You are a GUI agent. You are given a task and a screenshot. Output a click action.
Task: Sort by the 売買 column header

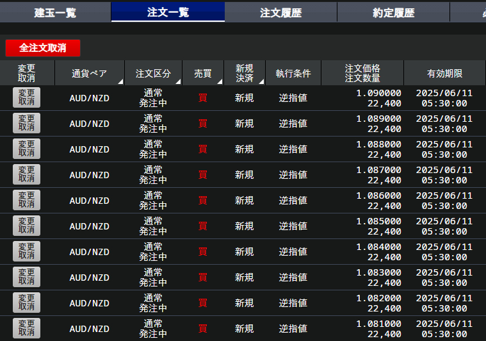tap(203, 73)
